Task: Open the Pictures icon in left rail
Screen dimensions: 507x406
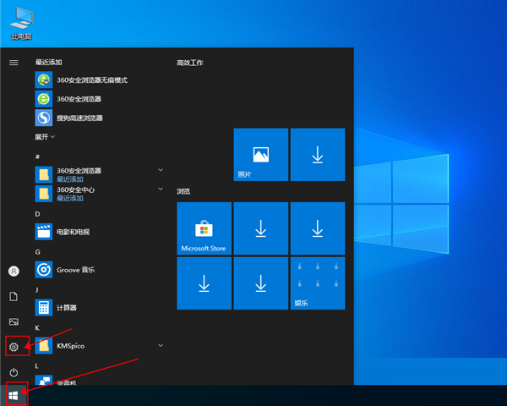Action: coord(14,321)
